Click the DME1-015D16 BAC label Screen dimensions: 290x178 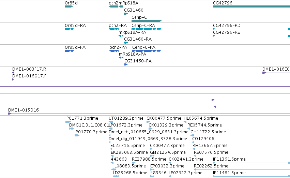pyautogui.click(x=24, y=110)
